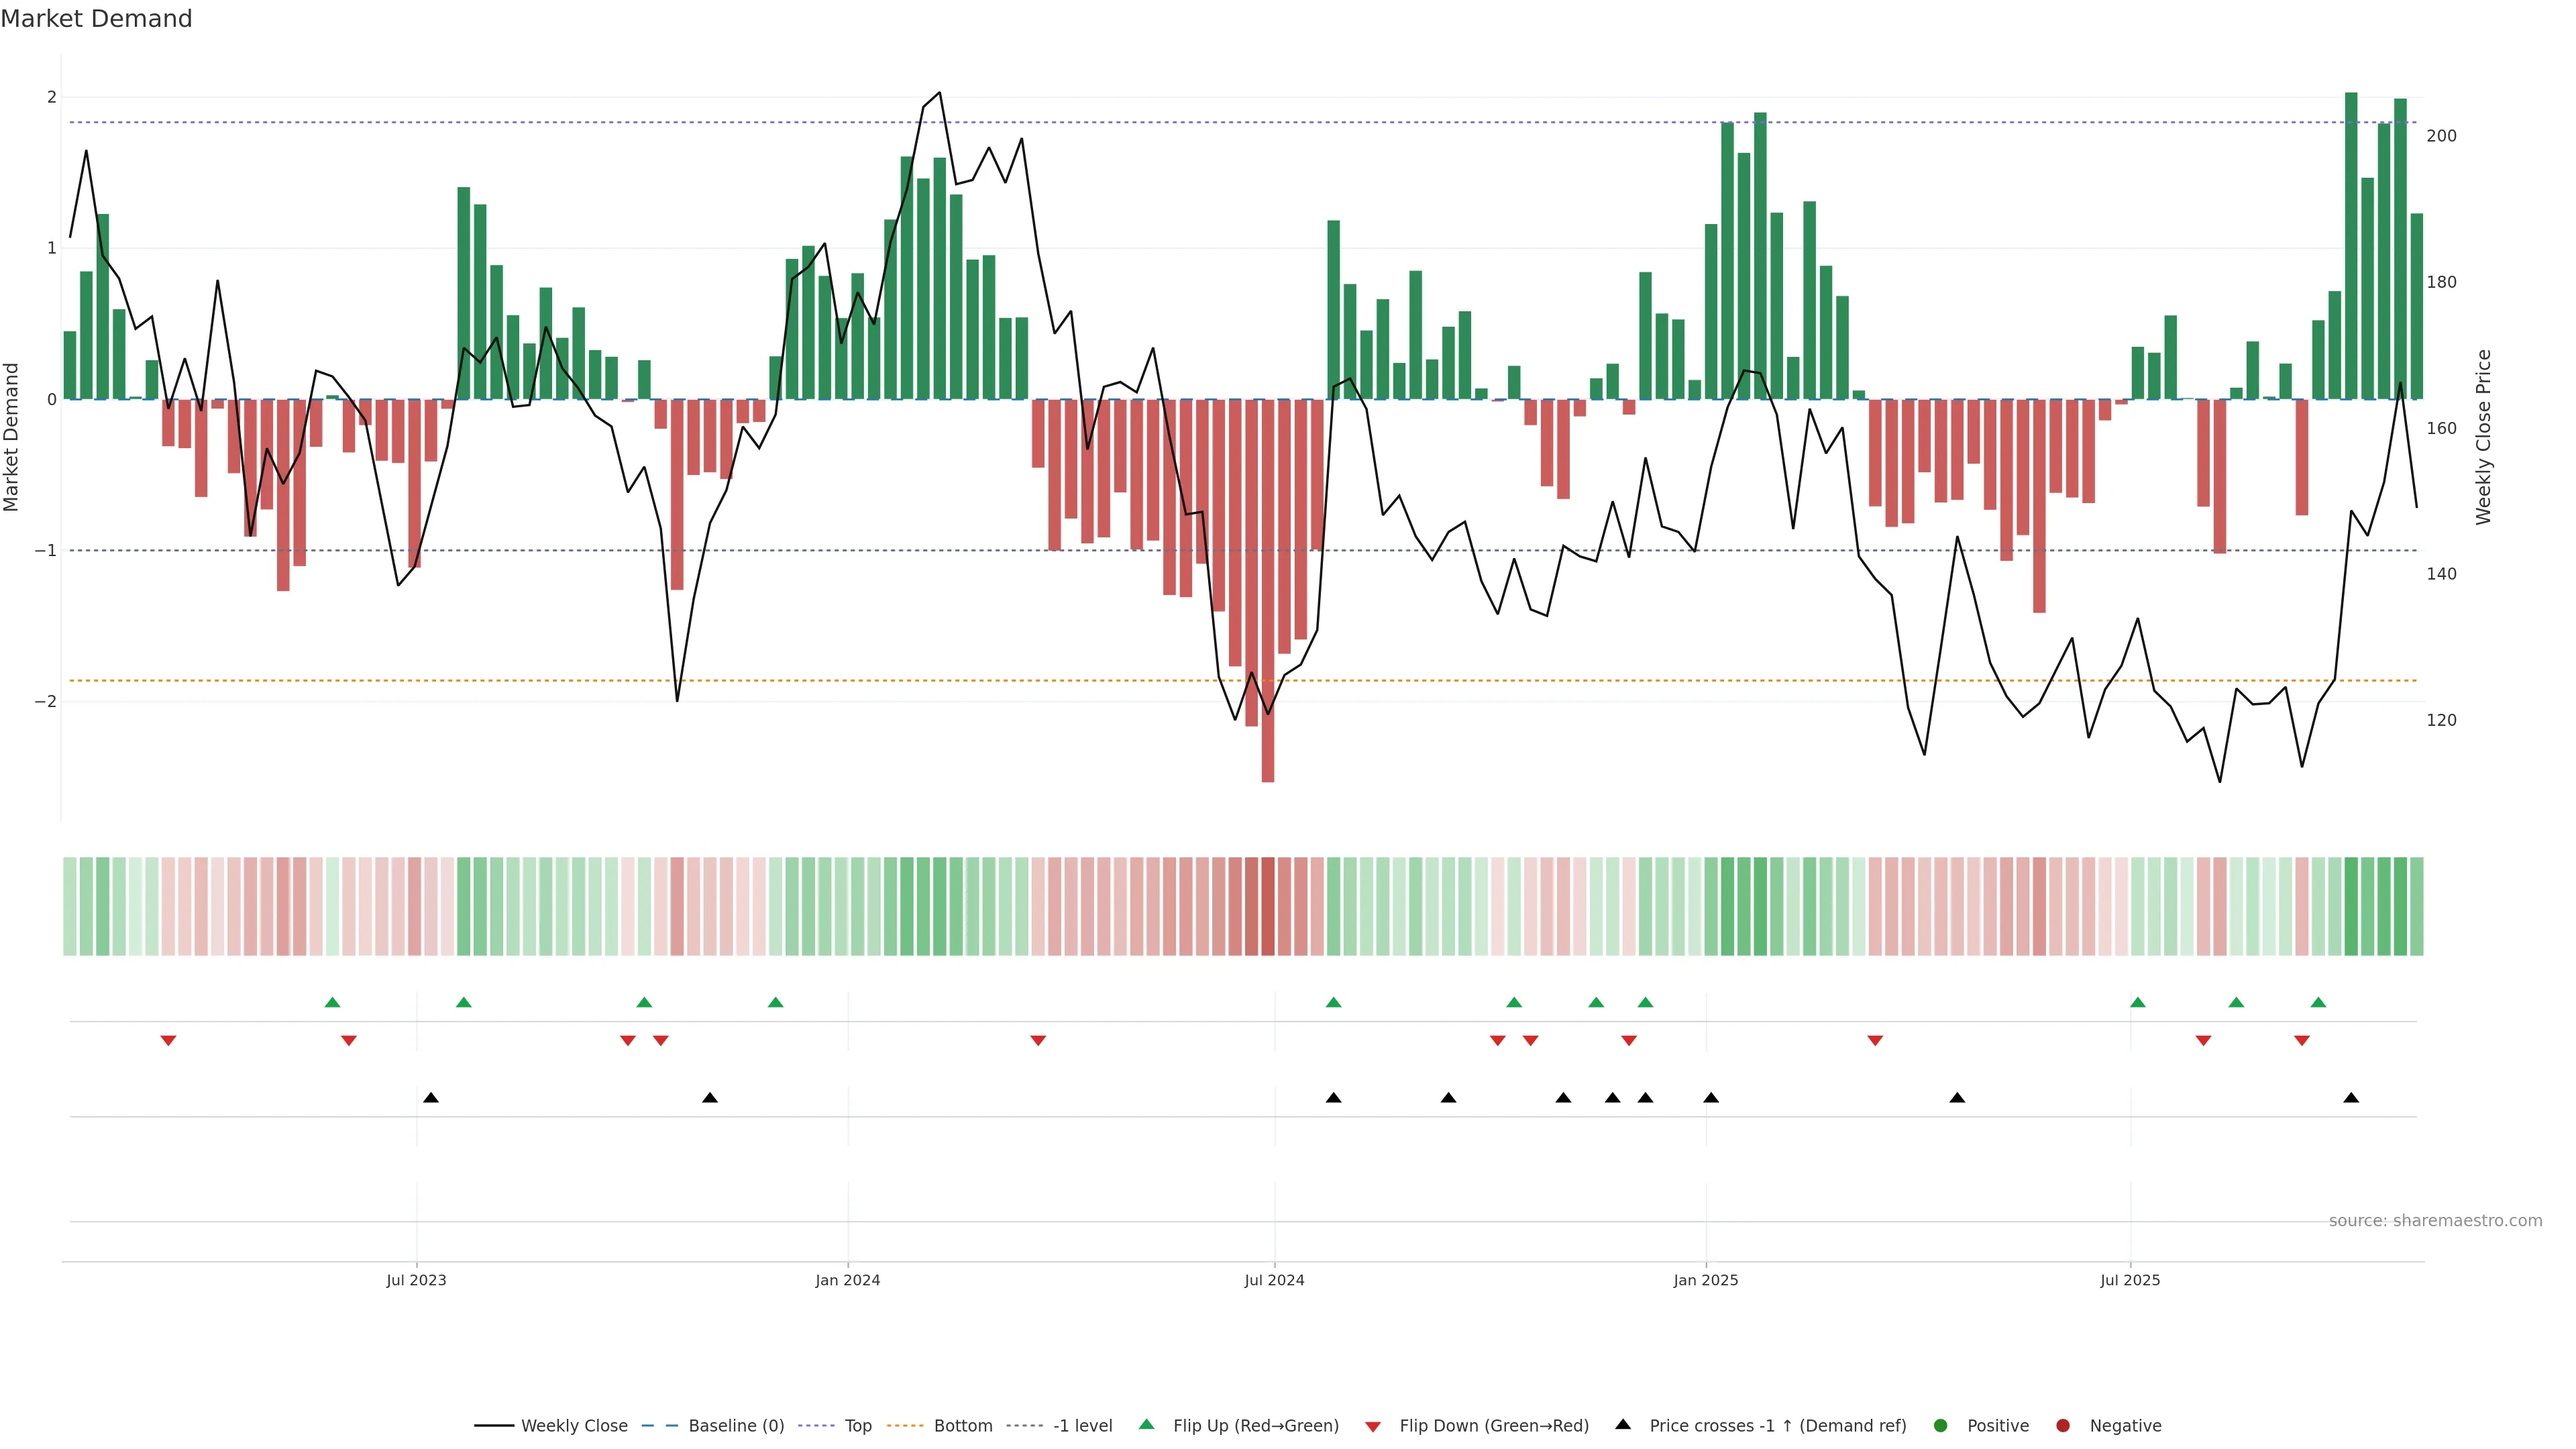Click the rightmost black price-cross triangle marker

tap(2351, 1098)
